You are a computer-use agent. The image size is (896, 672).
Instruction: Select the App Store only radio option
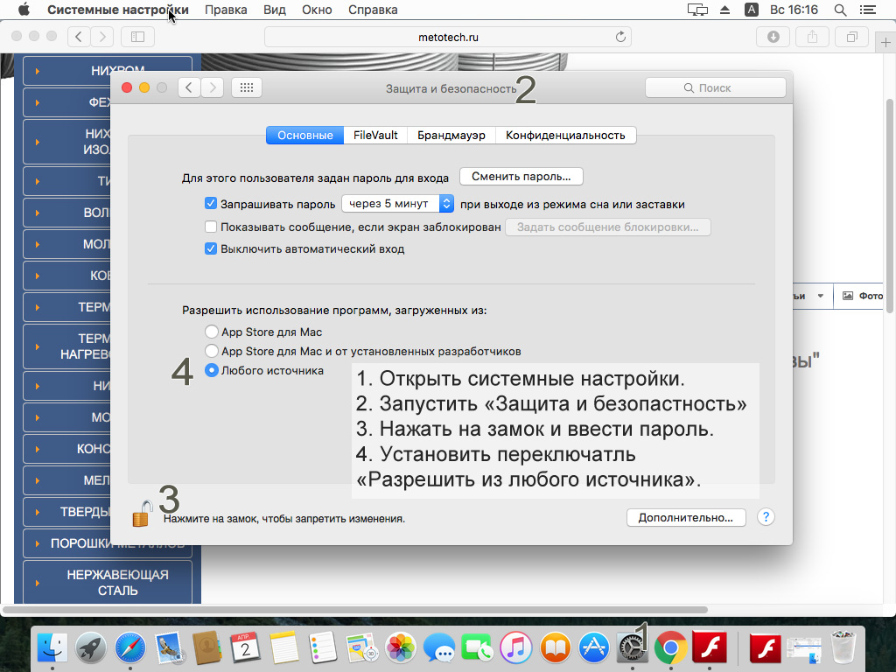click(x=211, y=332)
